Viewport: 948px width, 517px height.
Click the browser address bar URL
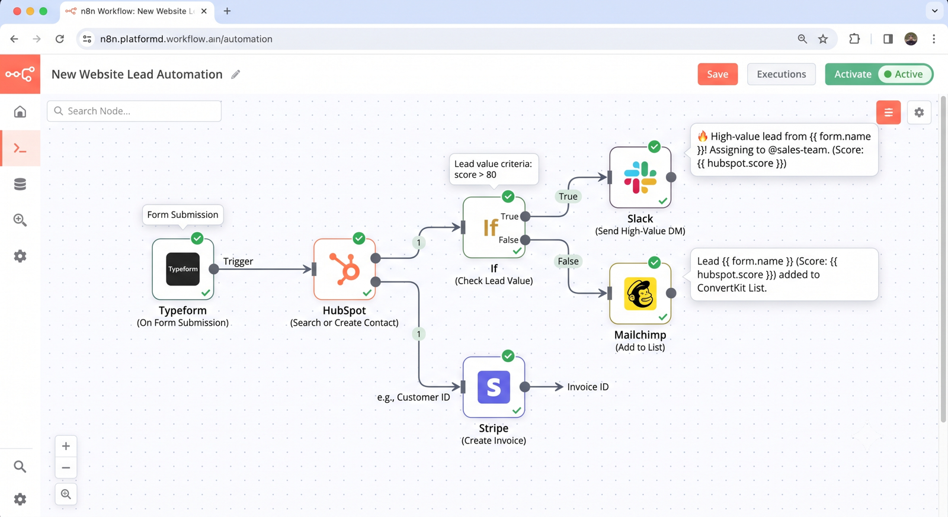tap(186, 39)
